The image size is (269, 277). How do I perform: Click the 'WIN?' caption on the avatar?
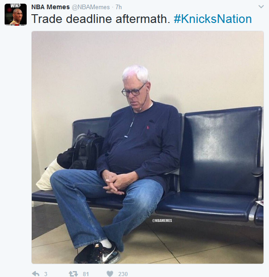point(15,6)
